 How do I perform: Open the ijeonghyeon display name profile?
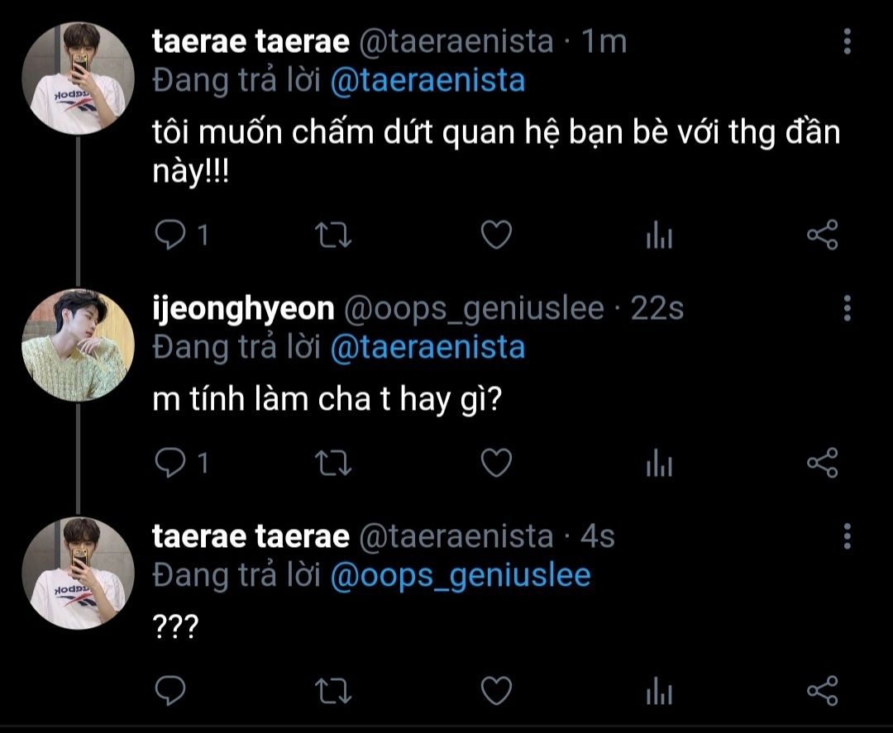pos(244,309)
